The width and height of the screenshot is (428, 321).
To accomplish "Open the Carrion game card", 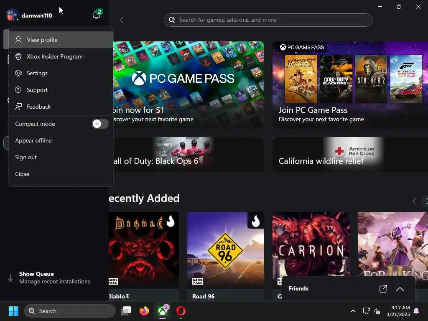I will (x=311, y=244).
